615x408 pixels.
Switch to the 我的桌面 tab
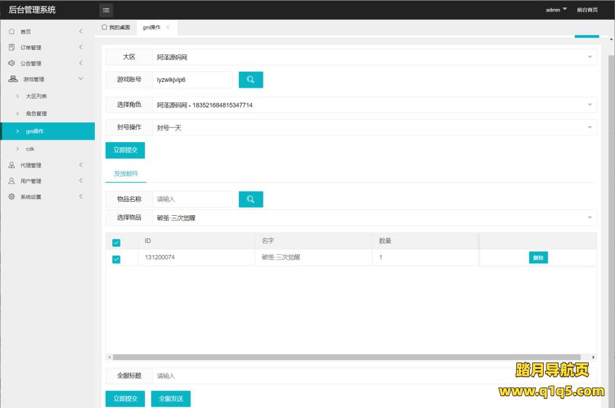(x=116, y=28)
